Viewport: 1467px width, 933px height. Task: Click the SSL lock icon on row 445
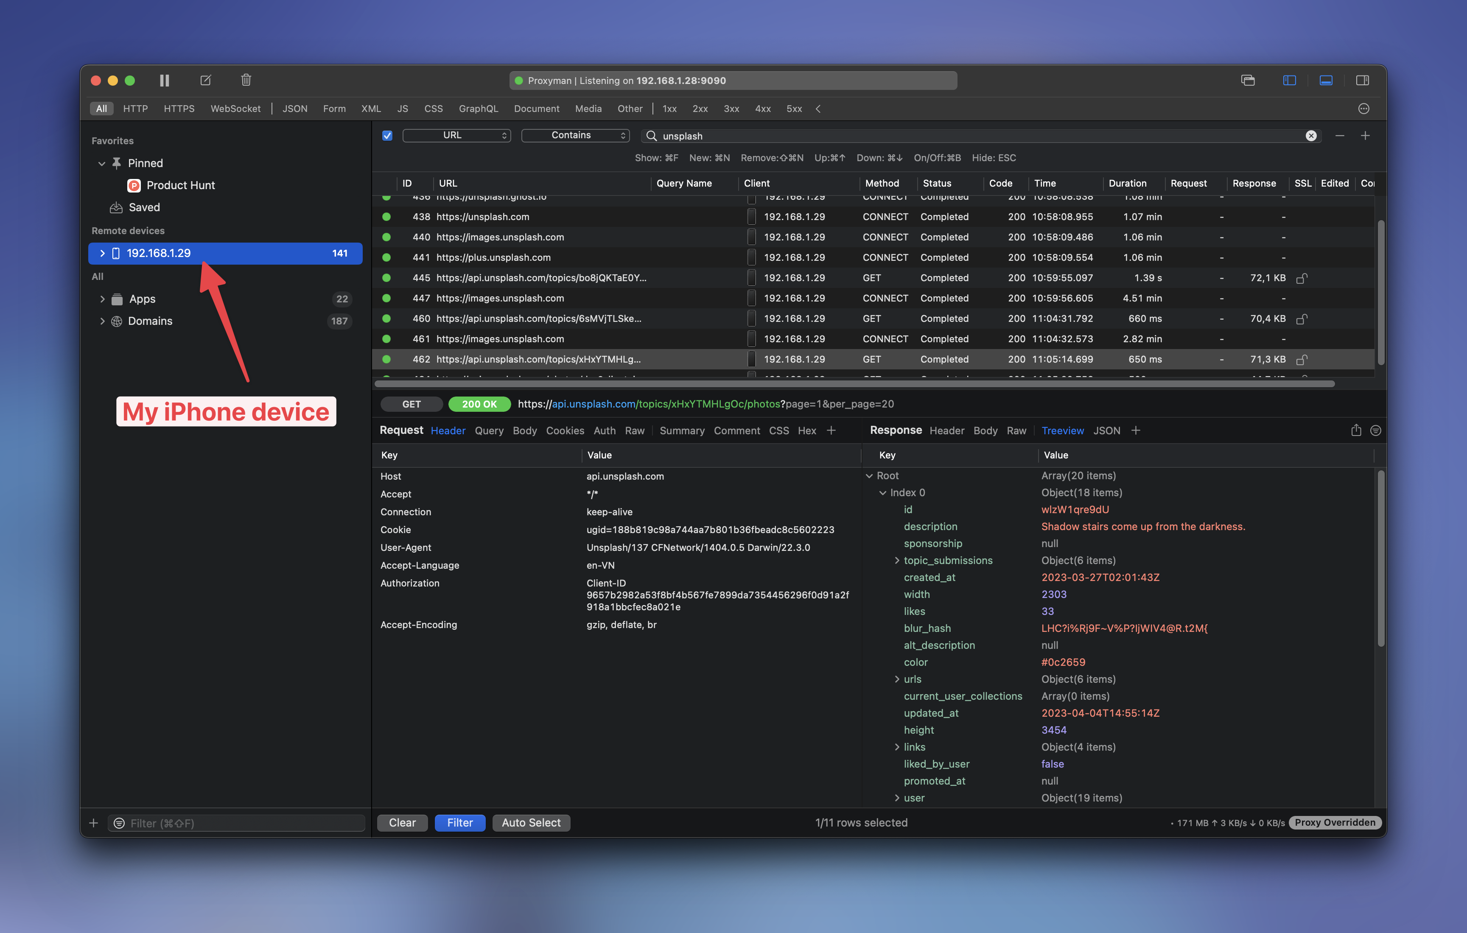point(1302,278)
